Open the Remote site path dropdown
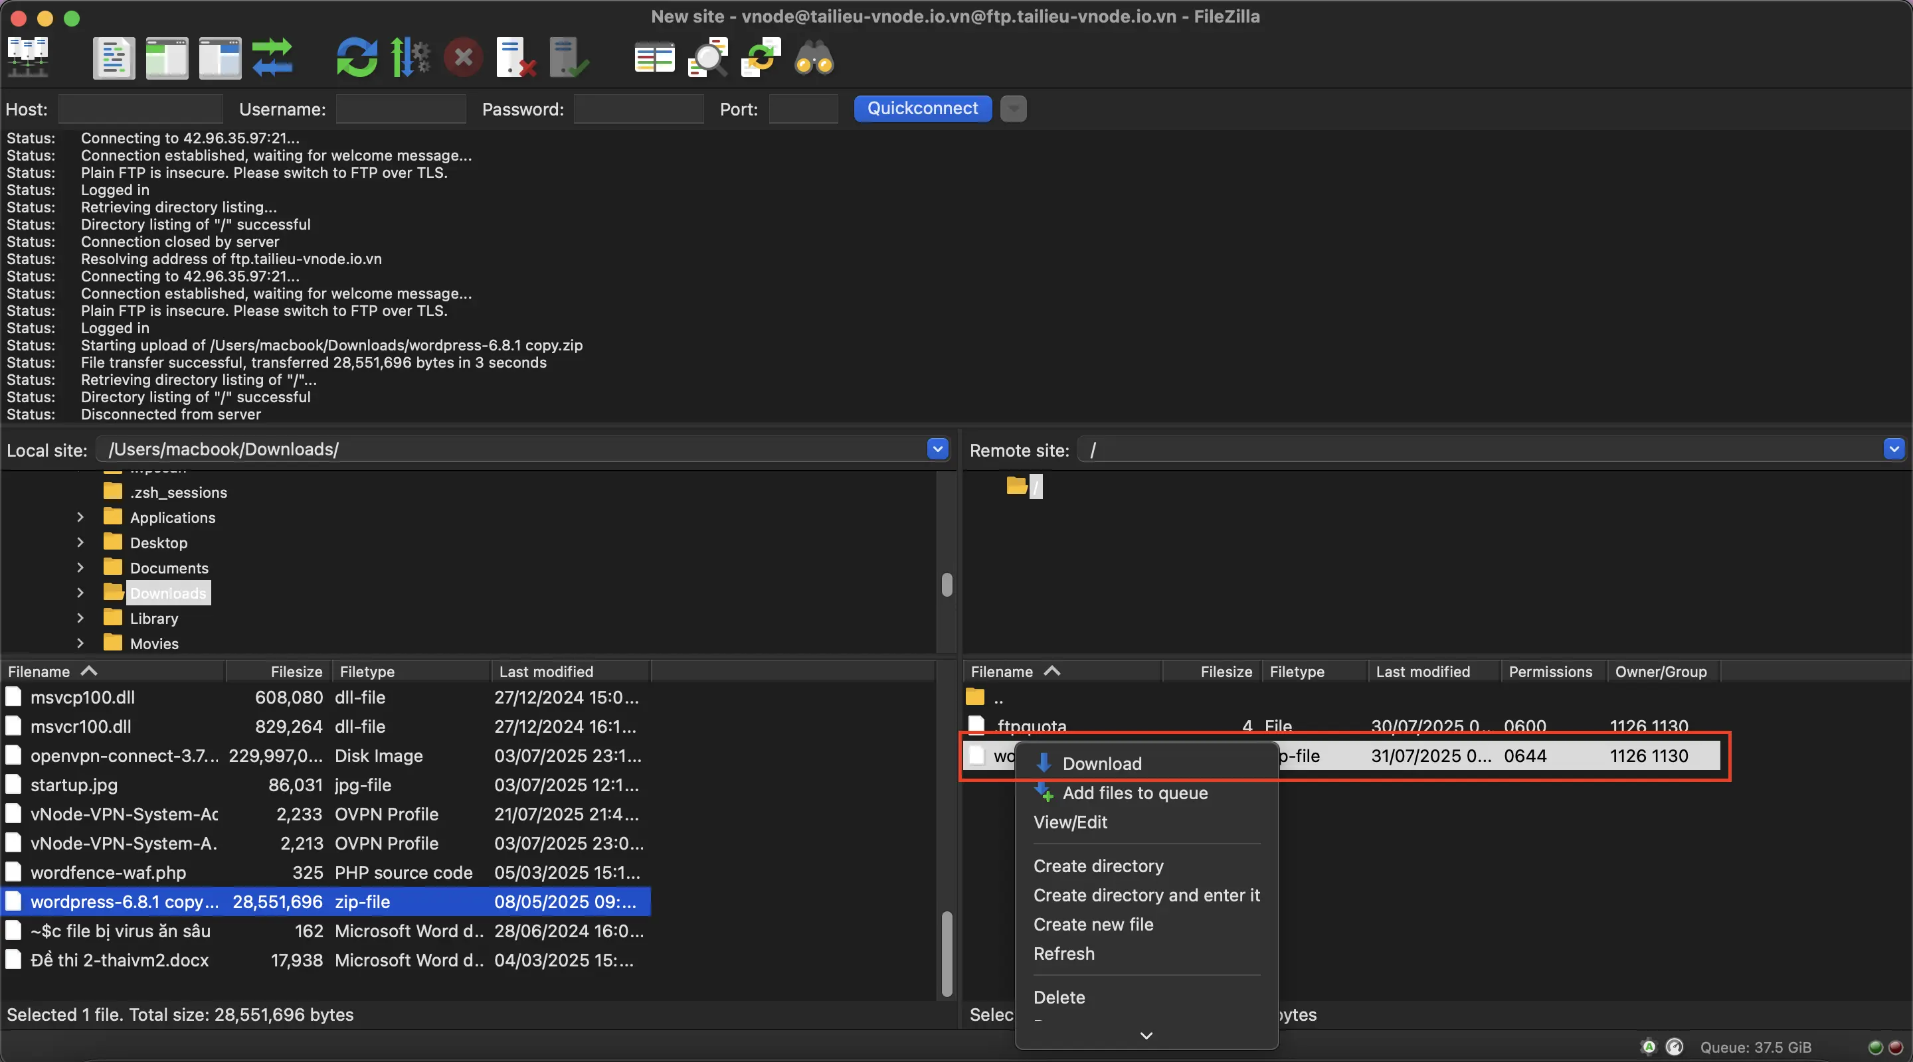Viewport: 1913px width, 1062px height. coord(1894,448)
